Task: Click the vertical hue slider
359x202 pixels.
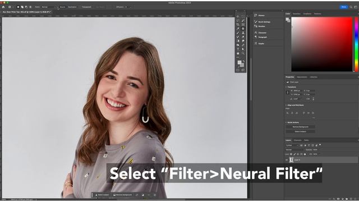Action: click(357, 44)
